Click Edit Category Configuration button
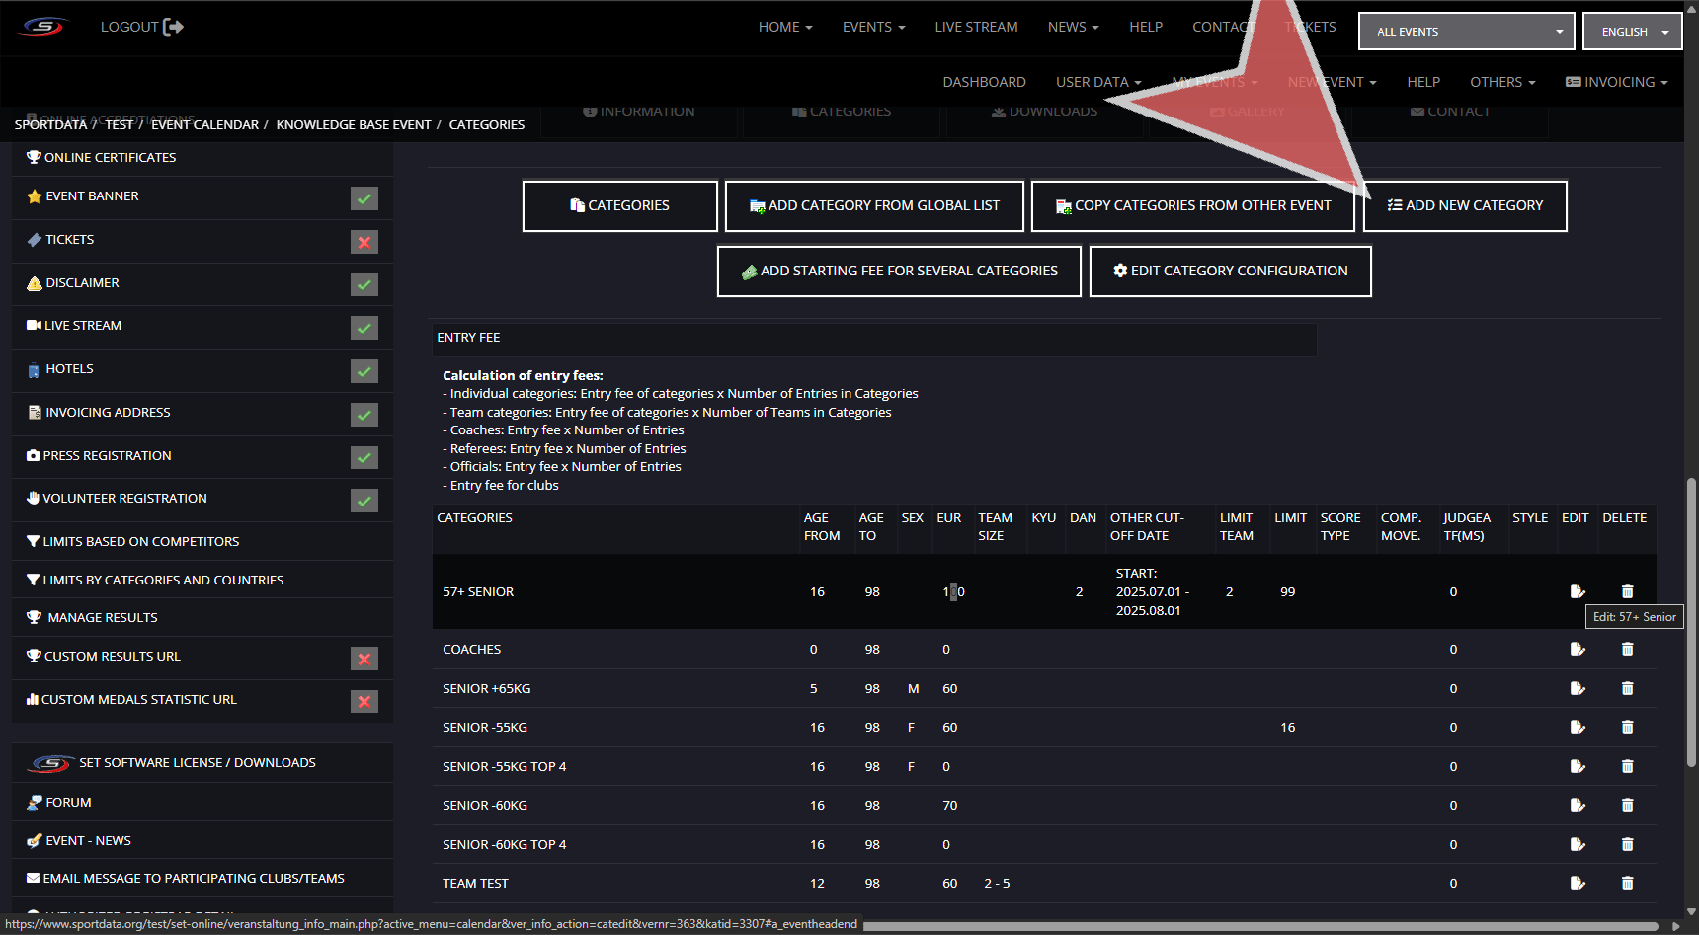This screenshot has width=1700, height=935. pos(1230,271)
